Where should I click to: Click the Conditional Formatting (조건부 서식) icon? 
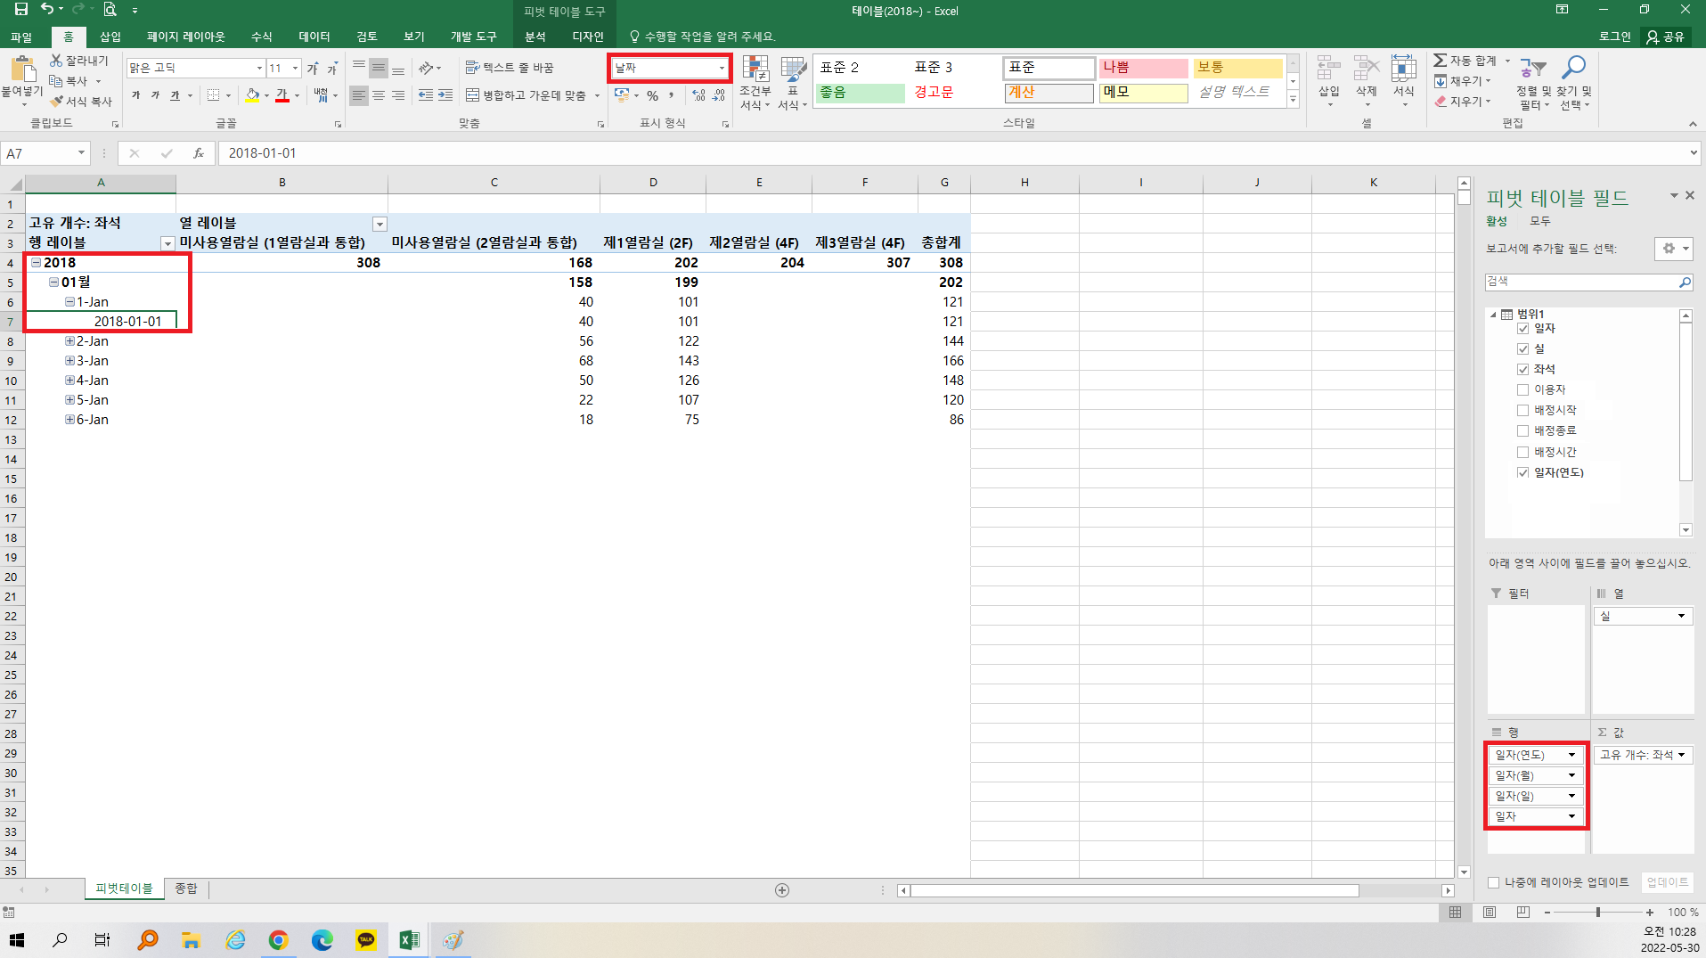coord(755,70)
